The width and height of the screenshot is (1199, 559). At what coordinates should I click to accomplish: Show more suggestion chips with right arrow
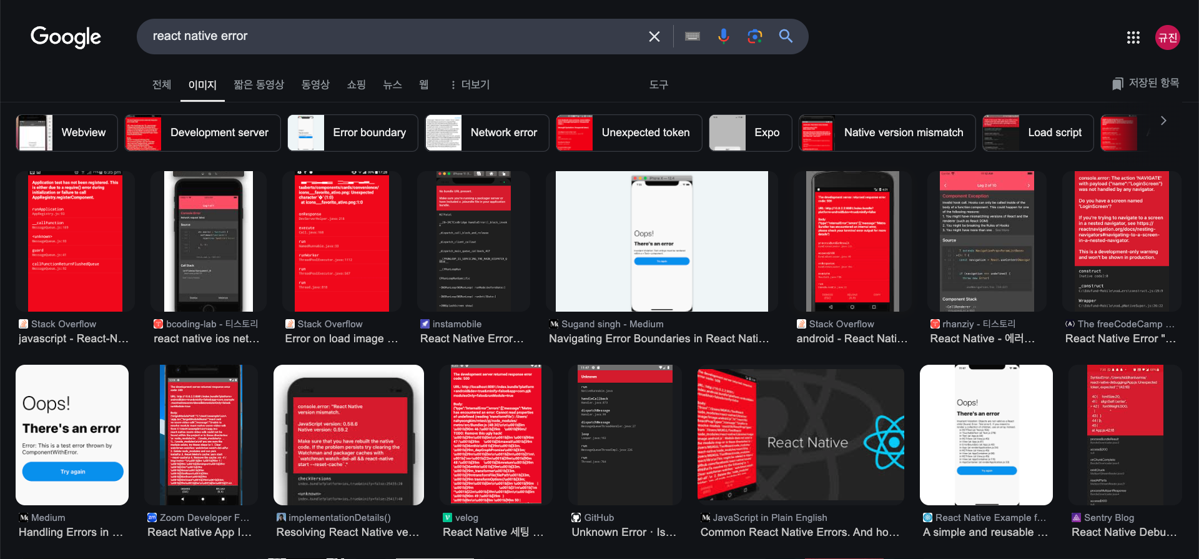(1163, 121)
